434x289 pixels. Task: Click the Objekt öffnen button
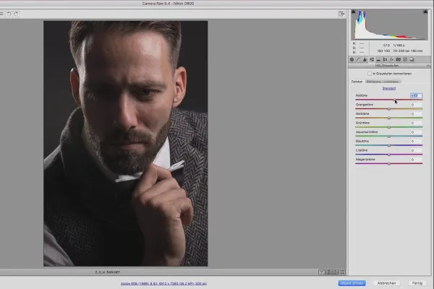click(x=352, y=283)
